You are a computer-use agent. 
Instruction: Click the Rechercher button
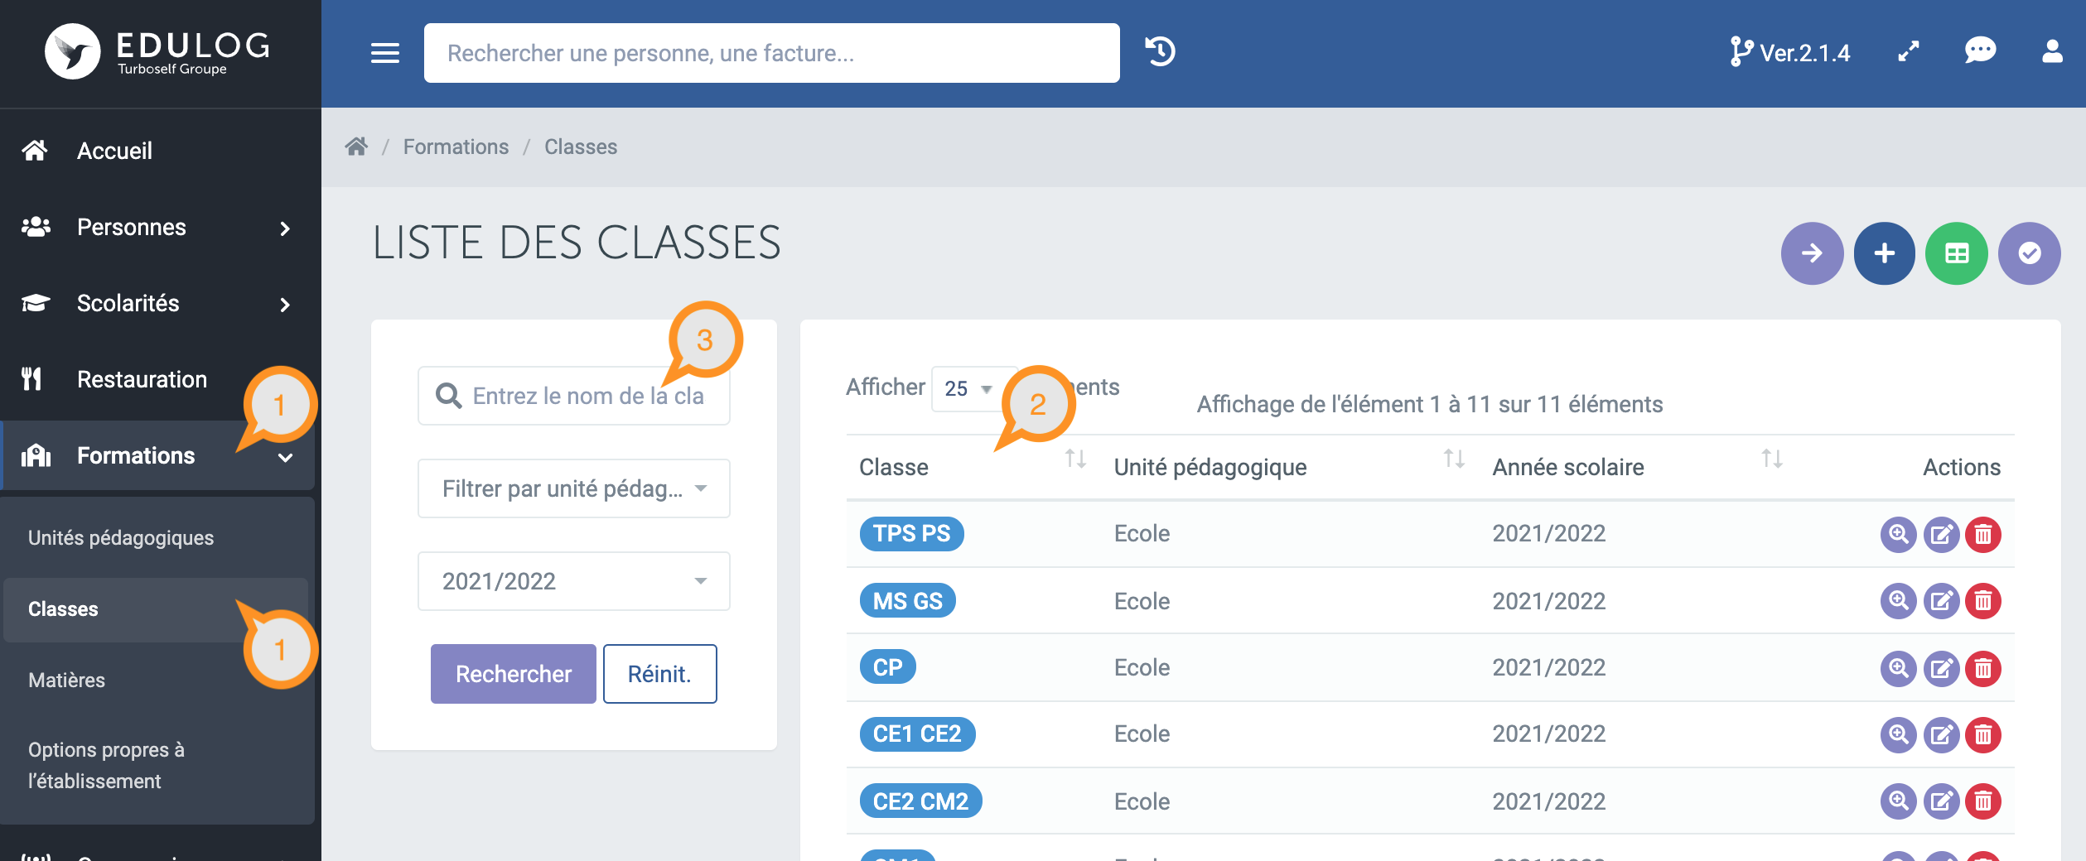pyautogui.click(x=514, y=674)
